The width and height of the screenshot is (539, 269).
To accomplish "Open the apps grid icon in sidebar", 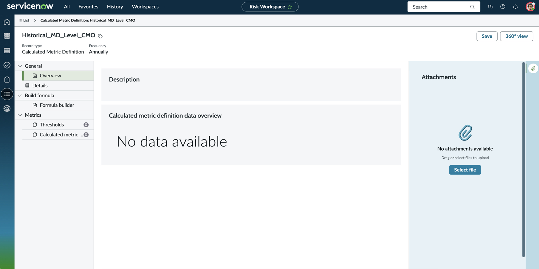I will pyautogui.click(x=7, y=36).
